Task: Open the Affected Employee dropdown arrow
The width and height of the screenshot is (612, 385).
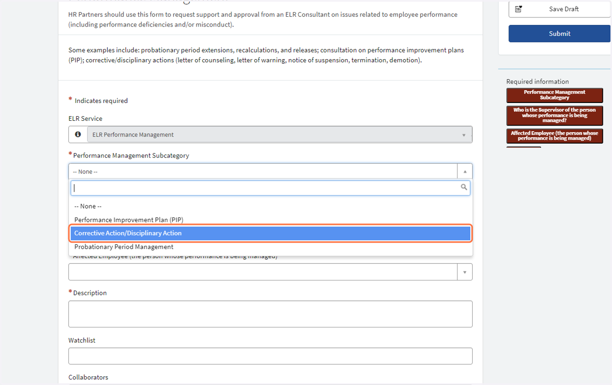Action: [x=465, y=272]
